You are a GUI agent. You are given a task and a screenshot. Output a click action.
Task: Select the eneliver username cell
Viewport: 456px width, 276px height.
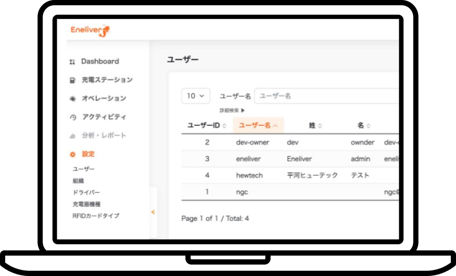tap(248, 159)
